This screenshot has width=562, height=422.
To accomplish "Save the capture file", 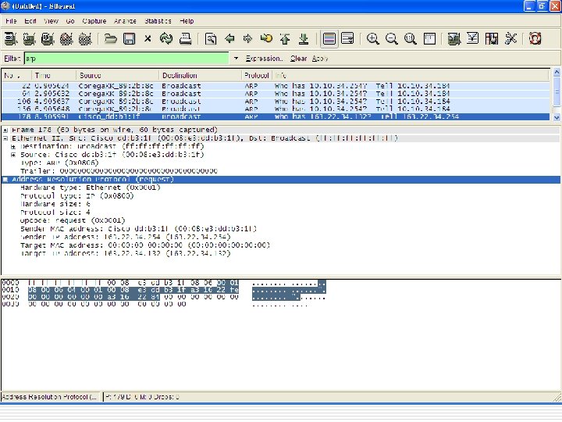I will [x=129, y=38].
